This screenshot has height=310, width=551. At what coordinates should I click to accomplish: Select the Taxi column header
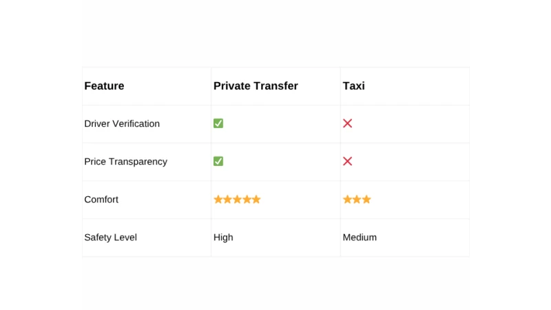tap(353, 86)
